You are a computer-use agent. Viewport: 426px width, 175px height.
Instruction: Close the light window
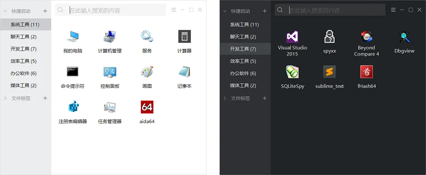pyautogui.click(x=200, y=10)
